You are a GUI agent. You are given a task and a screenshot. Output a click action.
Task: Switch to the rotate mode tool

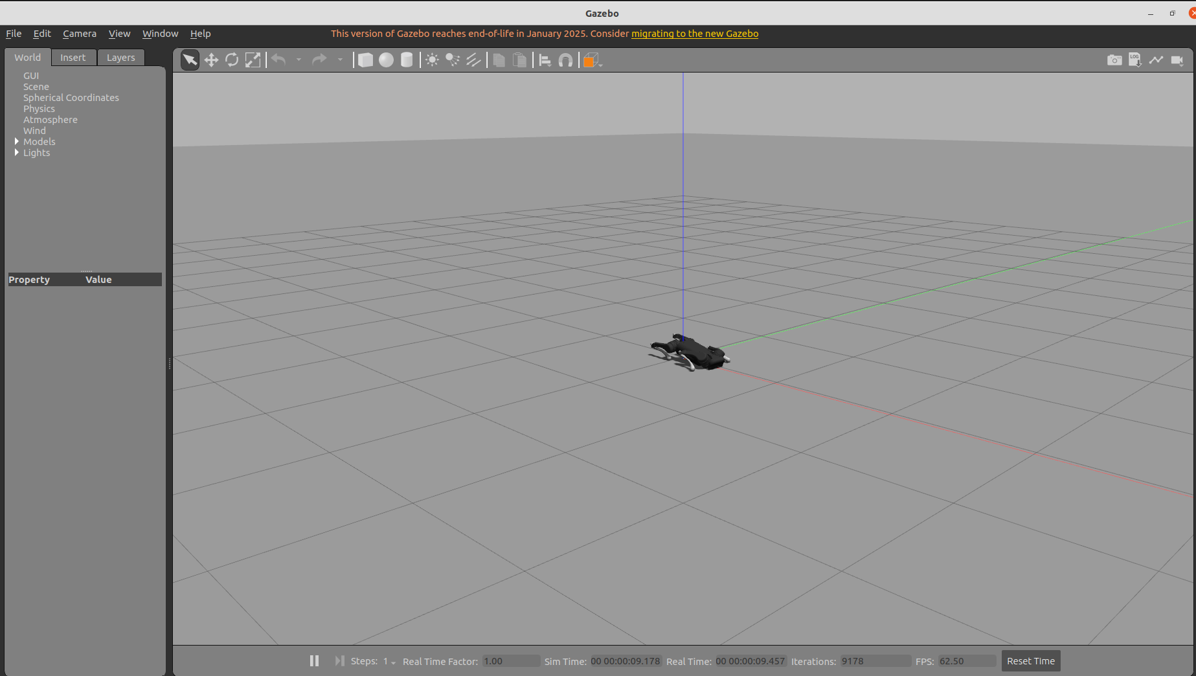(x=232, y=60)
